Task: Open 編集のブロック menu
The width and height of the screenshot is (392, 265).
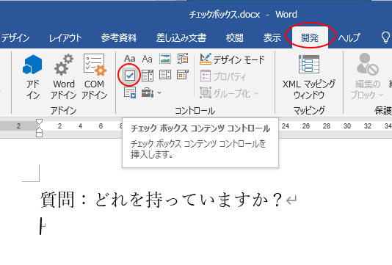Action: (367, 77)
